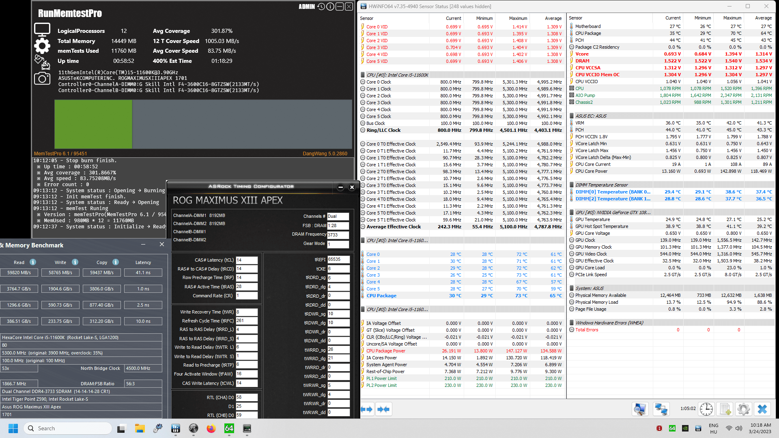Open HWiNFO sensor settings gear
The width and height of the screenshot is (779, 438).
[x=744, y=409]
